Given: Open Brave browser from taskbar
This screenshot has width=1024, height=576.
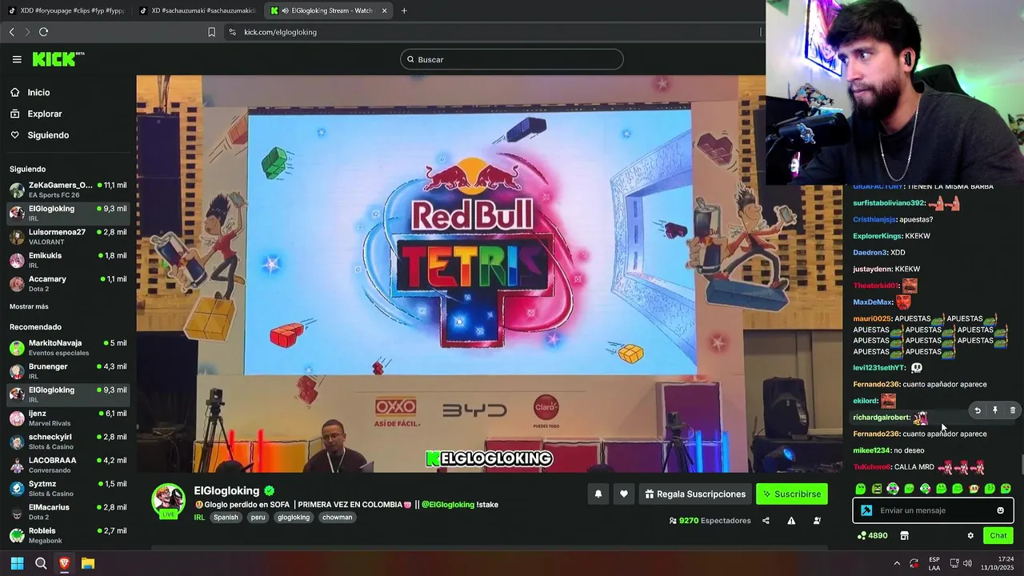Looking at the screenshot, I should pyautogui.click(x=65, y=563).
